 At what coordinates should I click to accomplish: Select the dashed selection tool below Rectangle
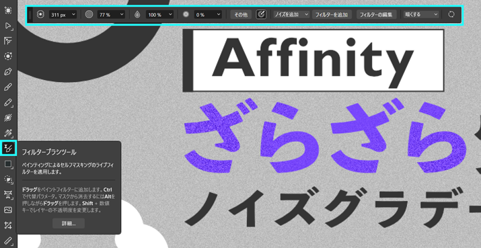8,179
